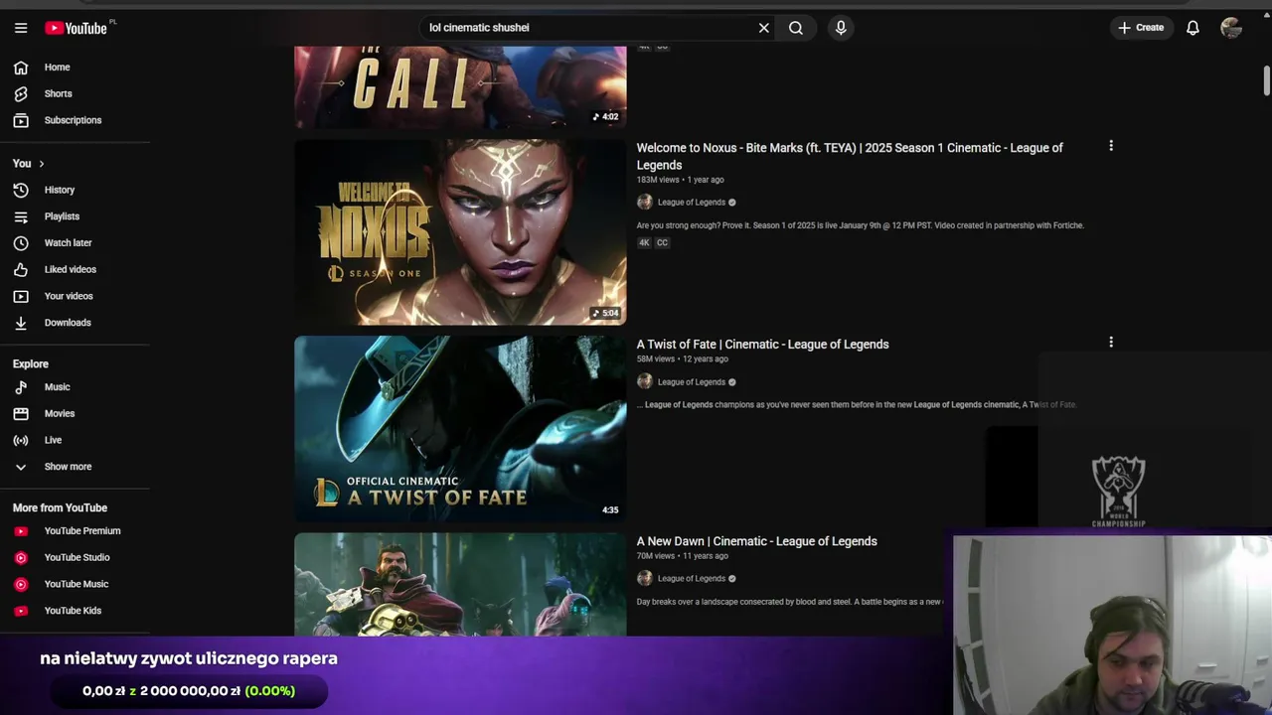Open League of Legends channel under Twist of Fate
Viewport: 1272px width, 715px height.
692,382
